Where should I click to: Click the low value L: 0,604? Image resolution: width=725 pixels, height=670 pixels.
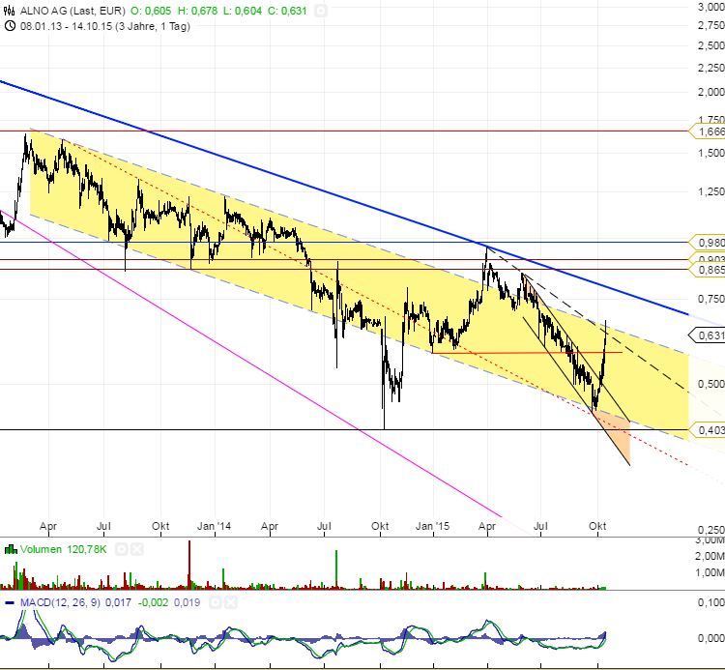(243, 11)
